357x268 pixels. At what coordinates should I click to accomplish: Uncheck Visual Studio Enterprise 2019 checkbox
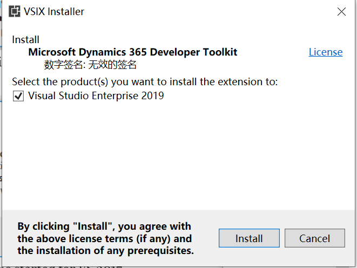tap(18, 96)
